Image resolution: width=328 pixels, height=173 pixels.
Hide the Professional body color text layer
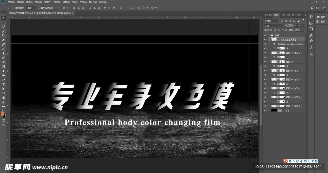265,44
